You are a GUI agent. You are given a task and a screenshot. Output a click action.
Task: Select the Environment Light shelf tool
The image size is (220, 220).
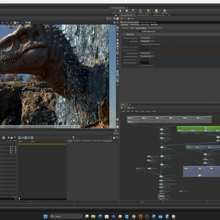156,12
